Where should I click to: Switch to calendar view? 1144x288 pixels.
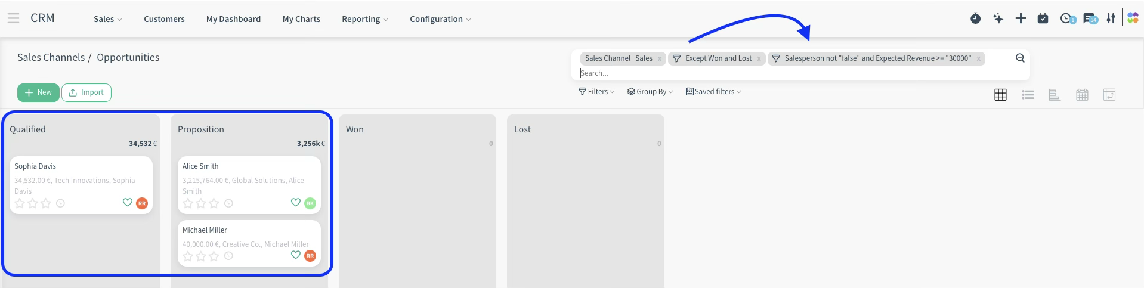point(1082,95)
